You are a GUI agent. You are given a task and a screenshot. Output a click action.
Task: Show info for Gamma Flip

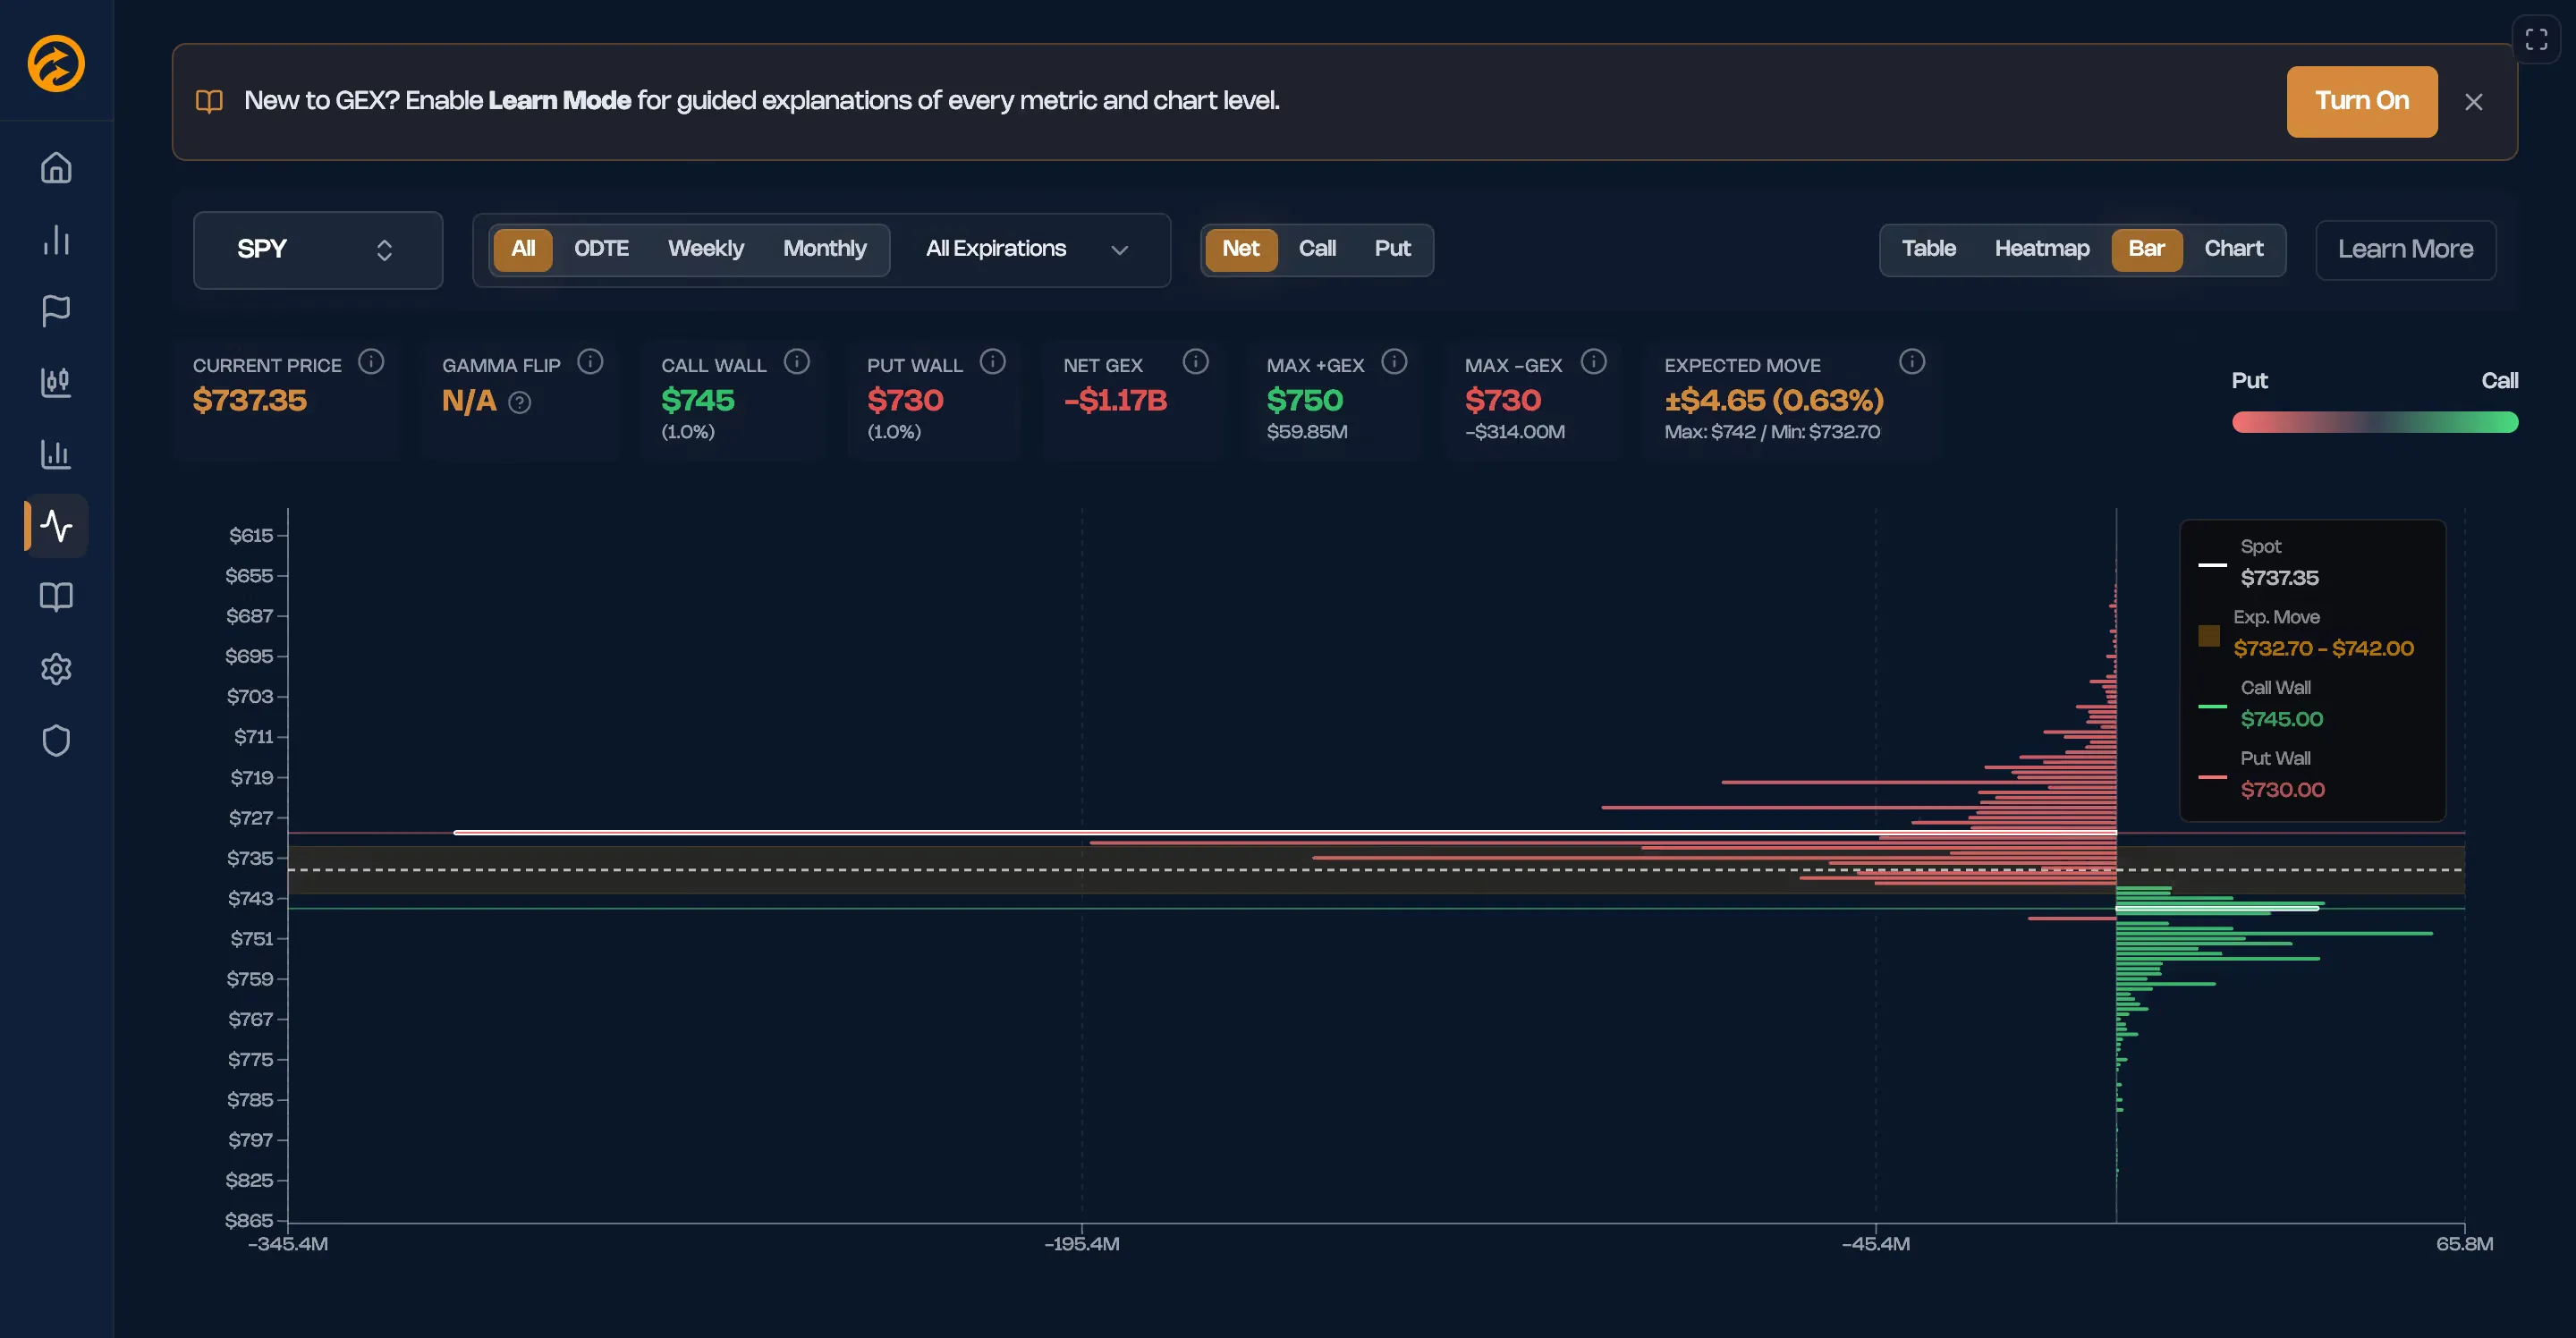590,362
